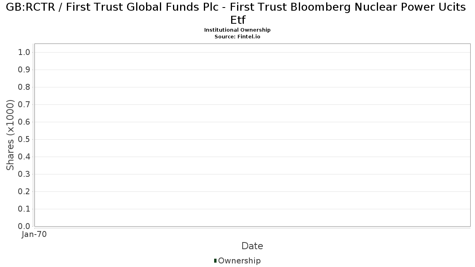Click the 0.4 y-axis tick label

tap(25, 157)
